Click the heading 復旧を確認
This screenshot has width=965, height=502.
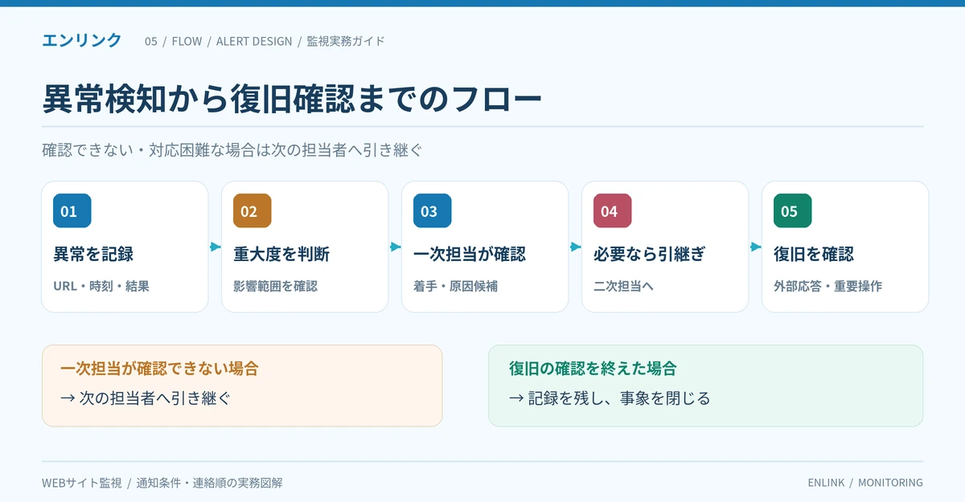pos(814,255)
